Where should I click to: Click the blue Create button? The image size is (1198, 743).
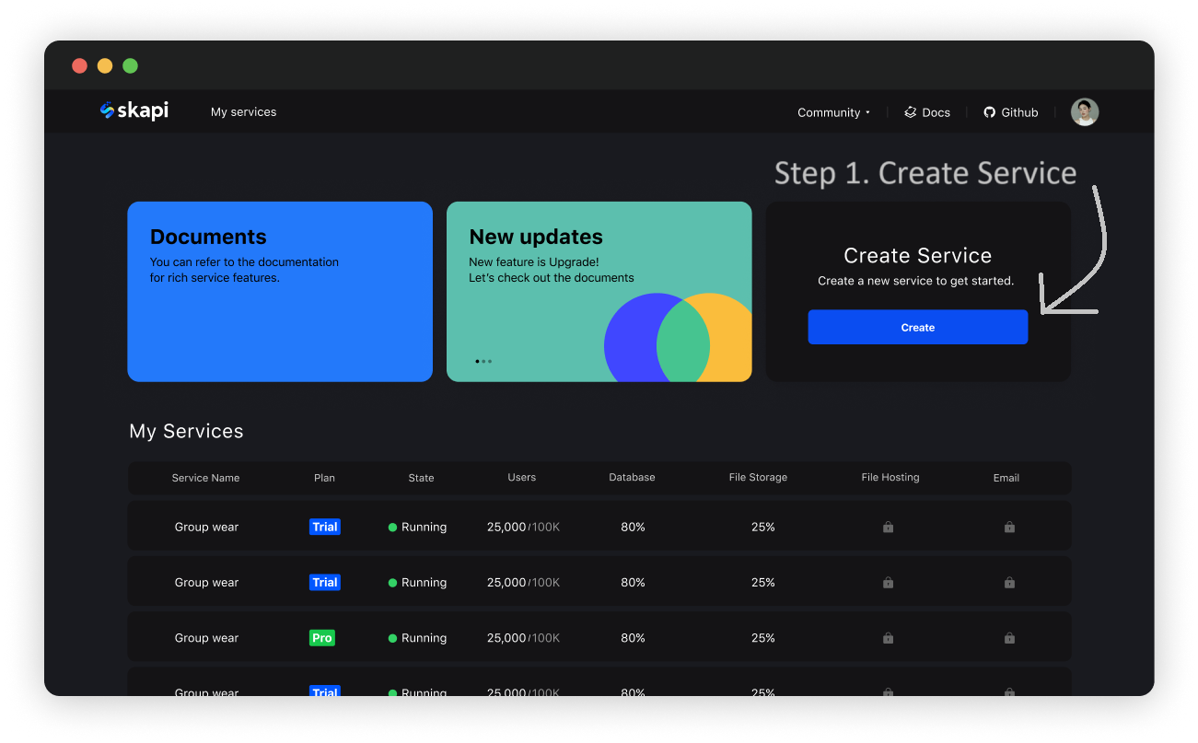[918, 327]
